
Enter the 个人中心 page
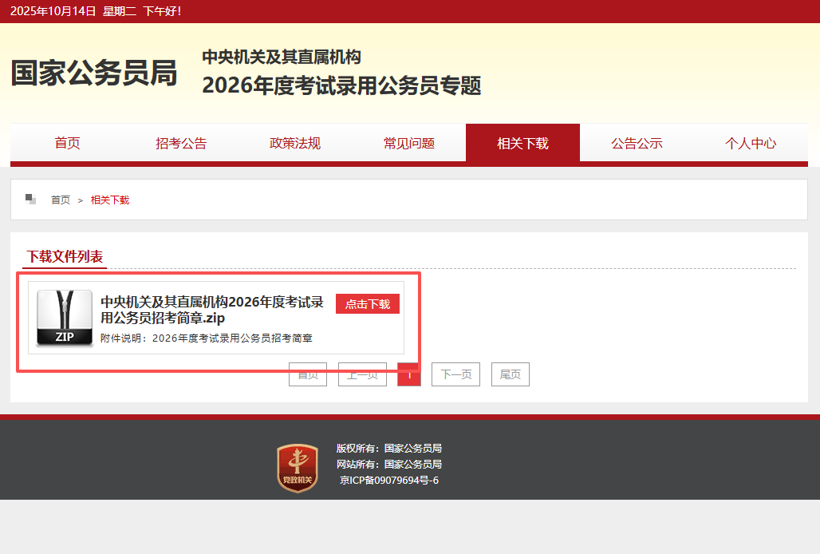click(x=751, y=144)
